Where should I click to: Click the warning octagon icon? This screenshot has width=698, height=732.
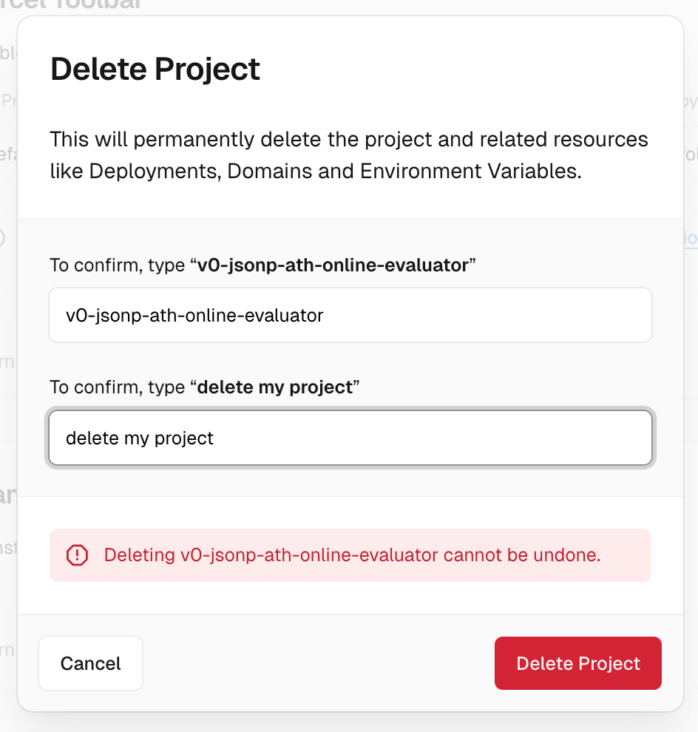tap(77, 555)
